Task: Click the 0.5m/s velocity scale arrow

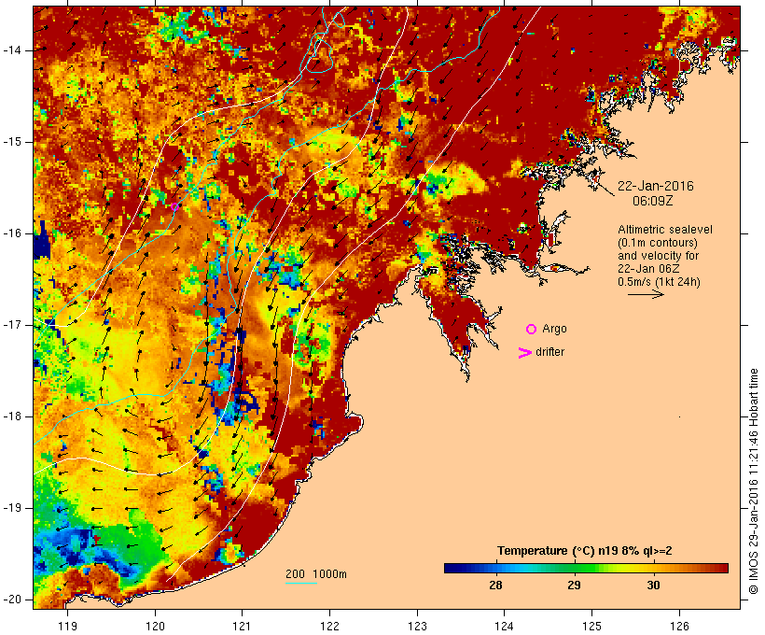Action: tap(646, 294)
